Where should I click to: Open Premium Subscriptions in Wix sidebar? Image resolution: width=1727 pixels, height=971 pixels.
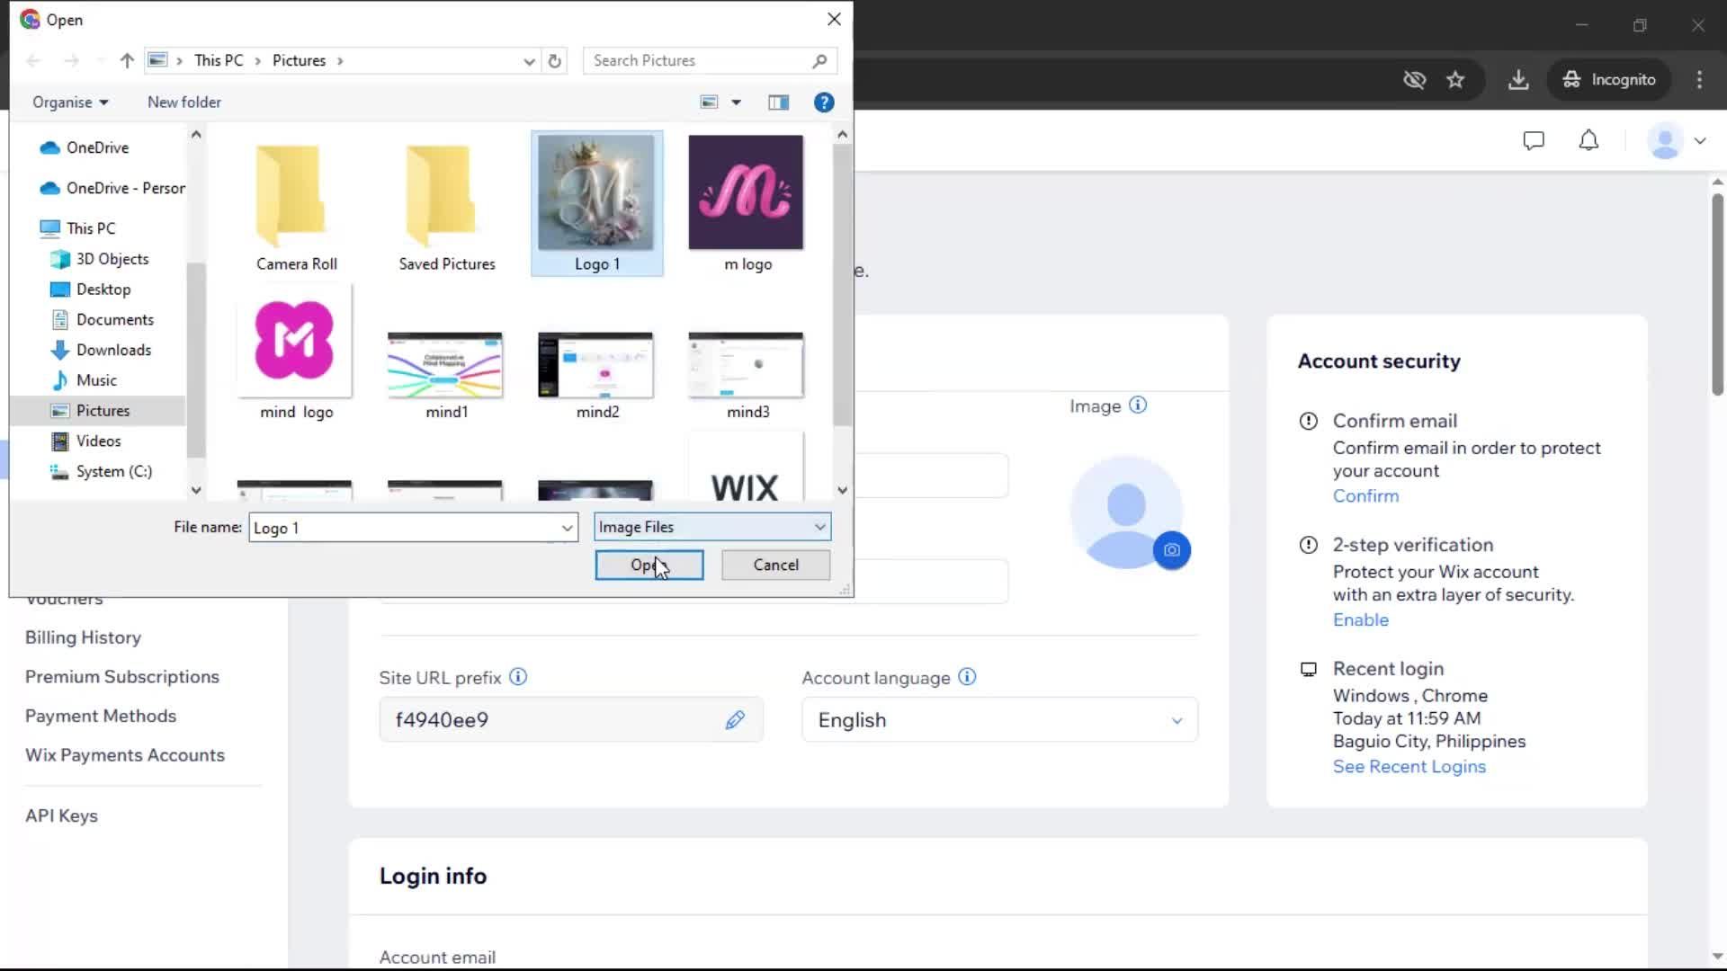122,676
